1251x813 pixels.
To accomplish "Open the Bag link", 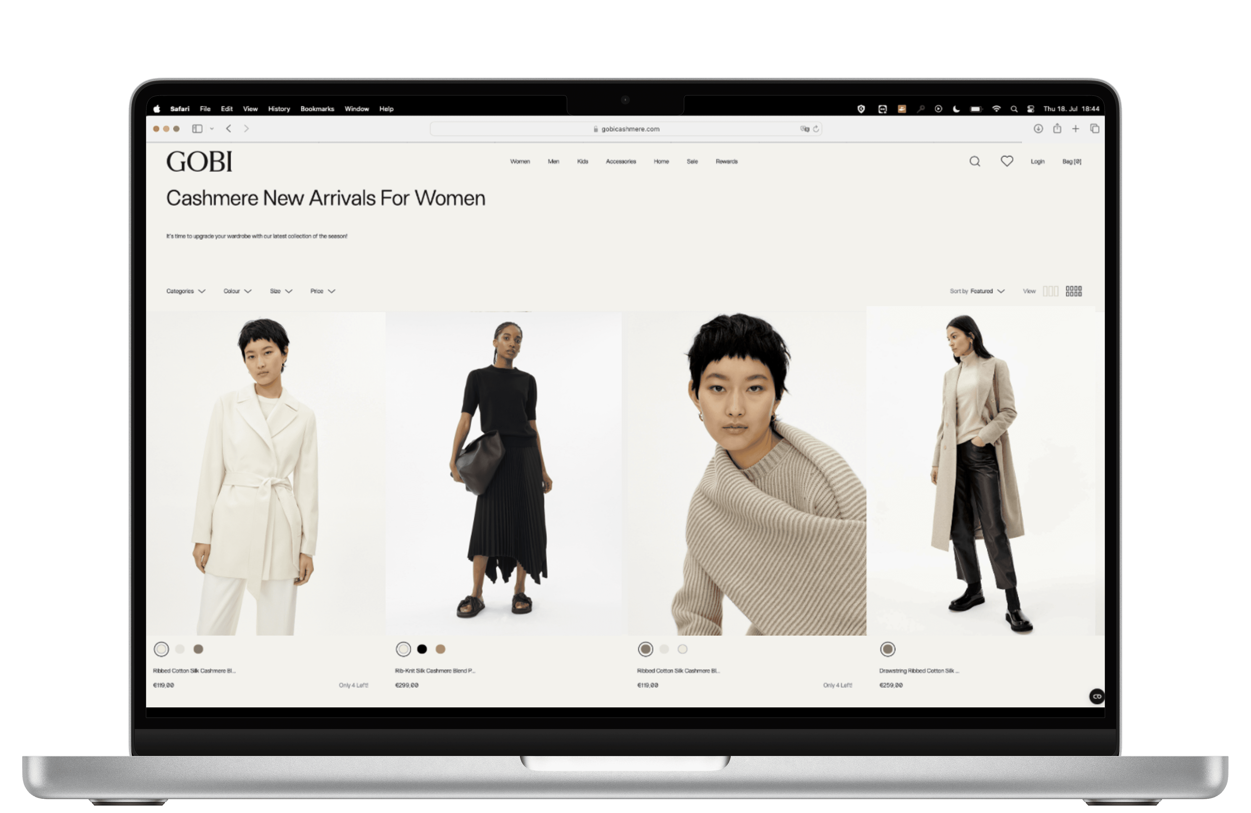I will (1072, 161).
